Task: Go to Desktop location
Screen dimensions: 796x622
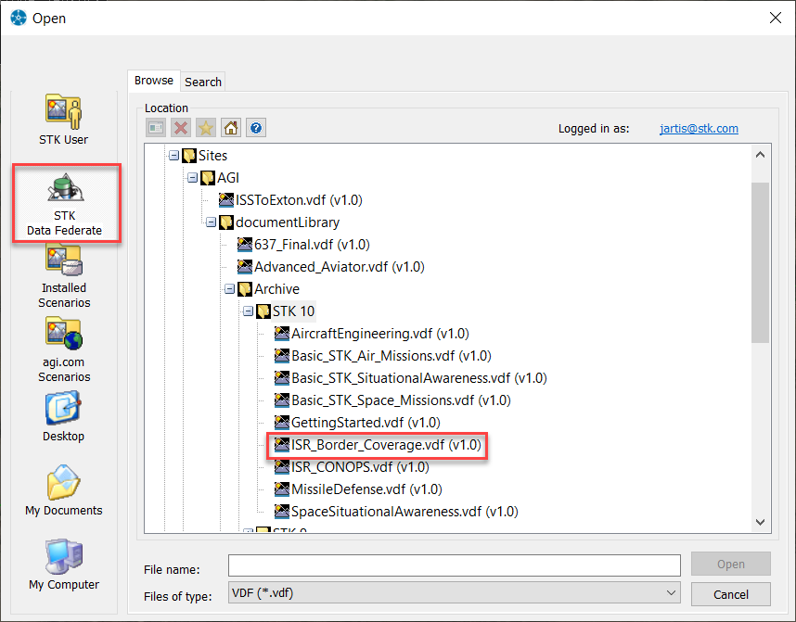Action: pyautogui.click(x=63, y=416)
